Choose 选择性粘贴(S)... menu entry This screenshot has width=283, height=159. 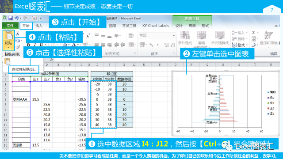(x=24, y=69)
